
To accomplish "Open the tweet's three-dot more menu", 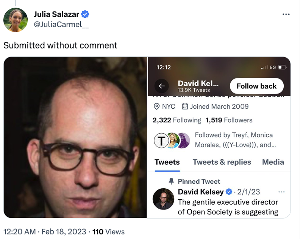I will 286,14.
